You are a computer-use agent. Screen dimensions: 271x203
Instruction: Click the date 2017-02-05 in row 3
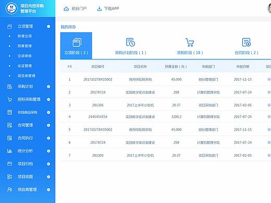click(243, 105)
